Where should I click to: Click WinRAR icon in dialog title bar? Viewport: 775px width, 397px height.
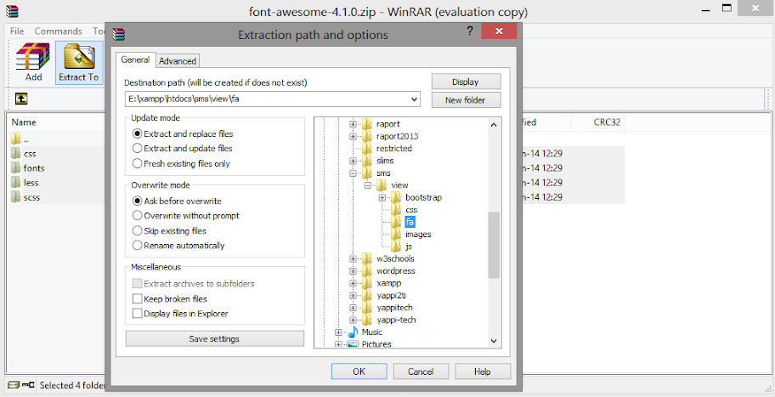119,34
